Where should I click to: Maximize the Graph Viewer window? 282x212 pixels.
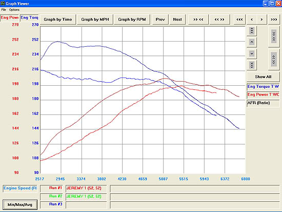click(x=272, y=4)
